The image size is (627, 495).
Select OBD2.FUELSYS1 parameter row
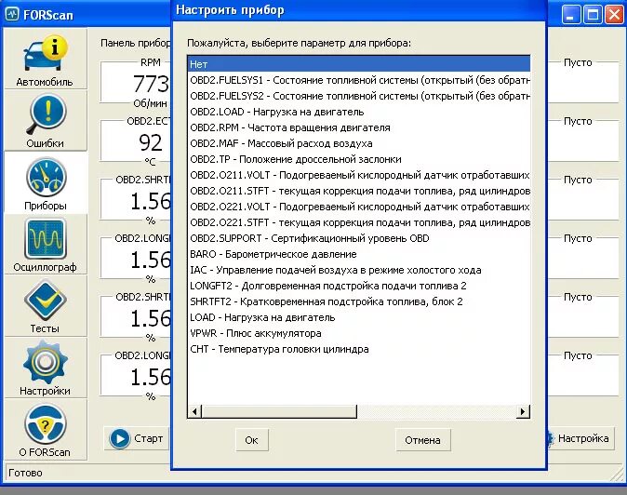point(359,80)
